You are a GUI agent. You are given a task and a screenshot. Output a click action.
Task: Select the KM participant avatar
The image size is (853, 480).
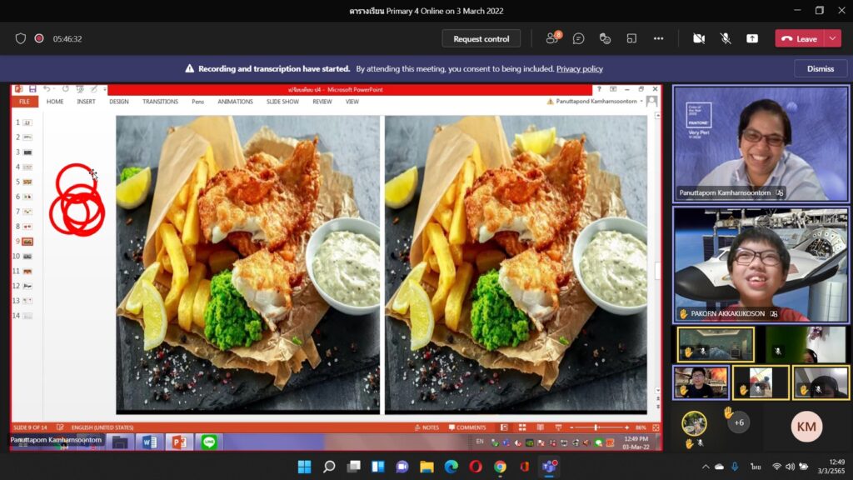click(806, 426)
